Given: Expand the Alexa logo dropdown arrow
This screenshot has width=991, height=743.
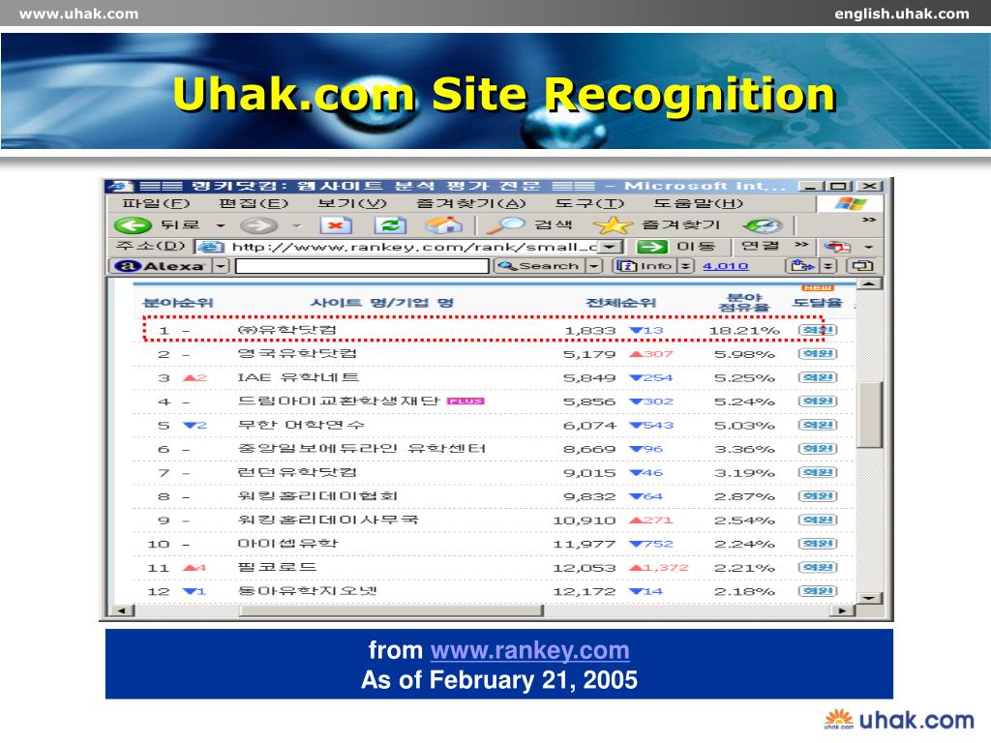Looking at the screenshot, I should coord(220,266).
